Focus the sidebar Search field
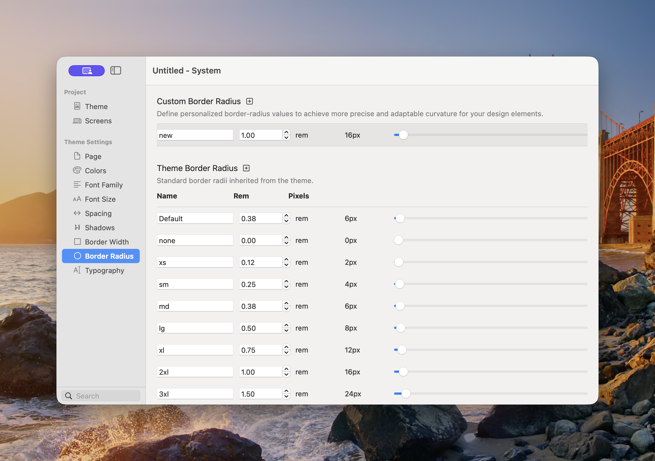Screen dimensions: 655x461 coord(101,396)
